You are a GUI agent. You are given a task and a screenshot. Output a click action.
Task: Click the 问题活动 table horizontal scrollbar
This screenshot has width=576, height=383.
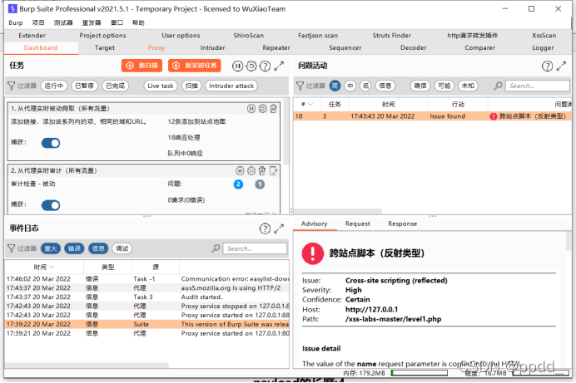[x=338, y=212]
